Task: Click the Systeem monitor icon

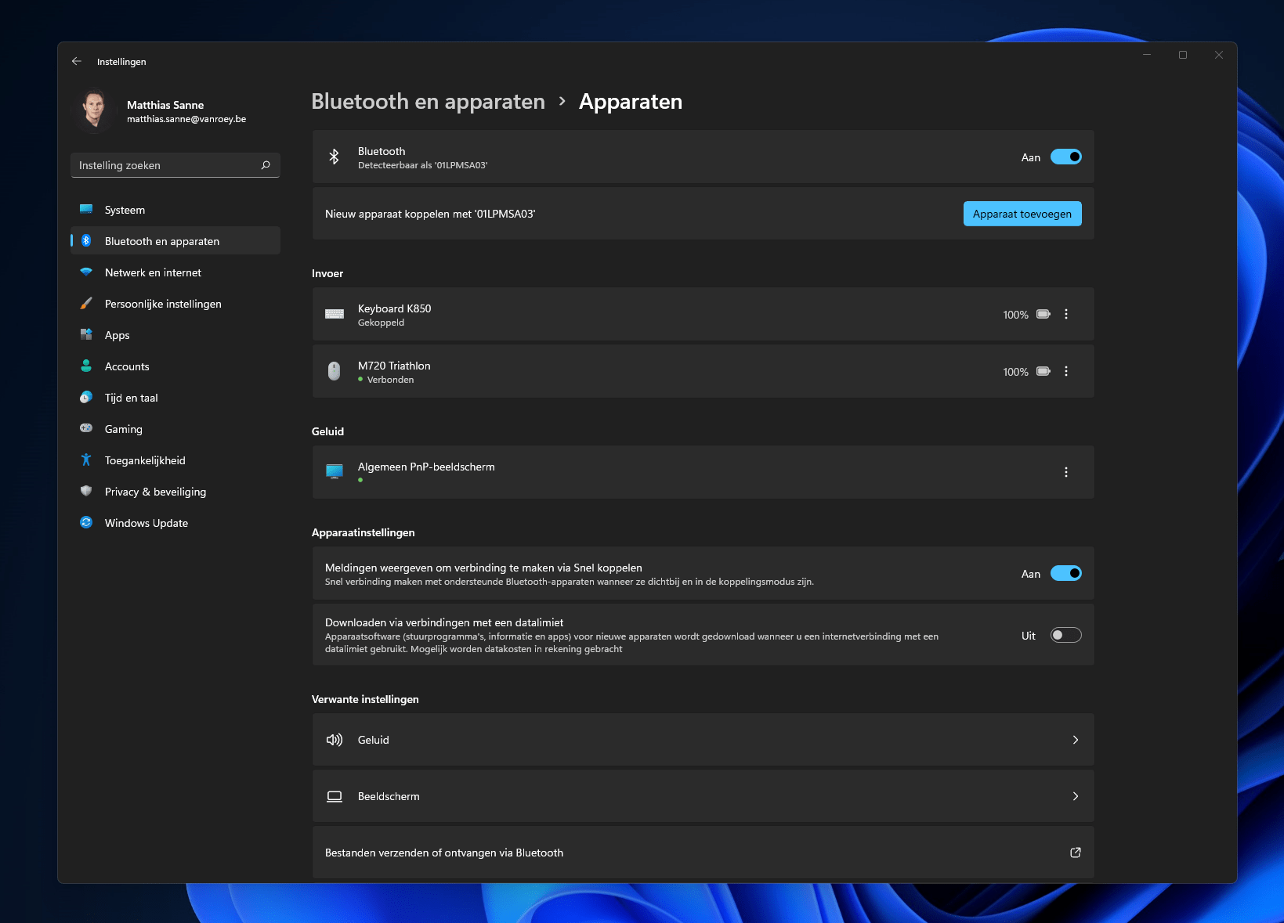Action: coord(86,209)
